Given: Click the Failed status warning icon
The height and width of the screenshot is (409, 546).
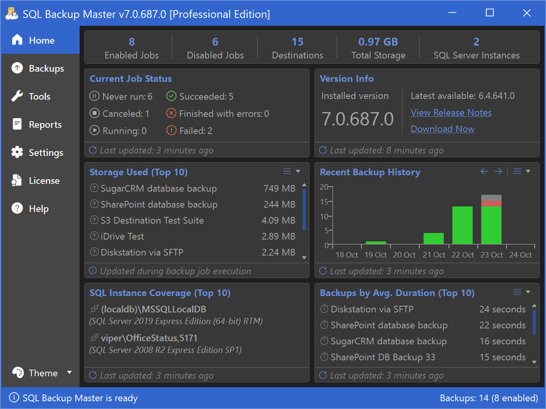Looking at the screenshot, I should pos(171,131).
